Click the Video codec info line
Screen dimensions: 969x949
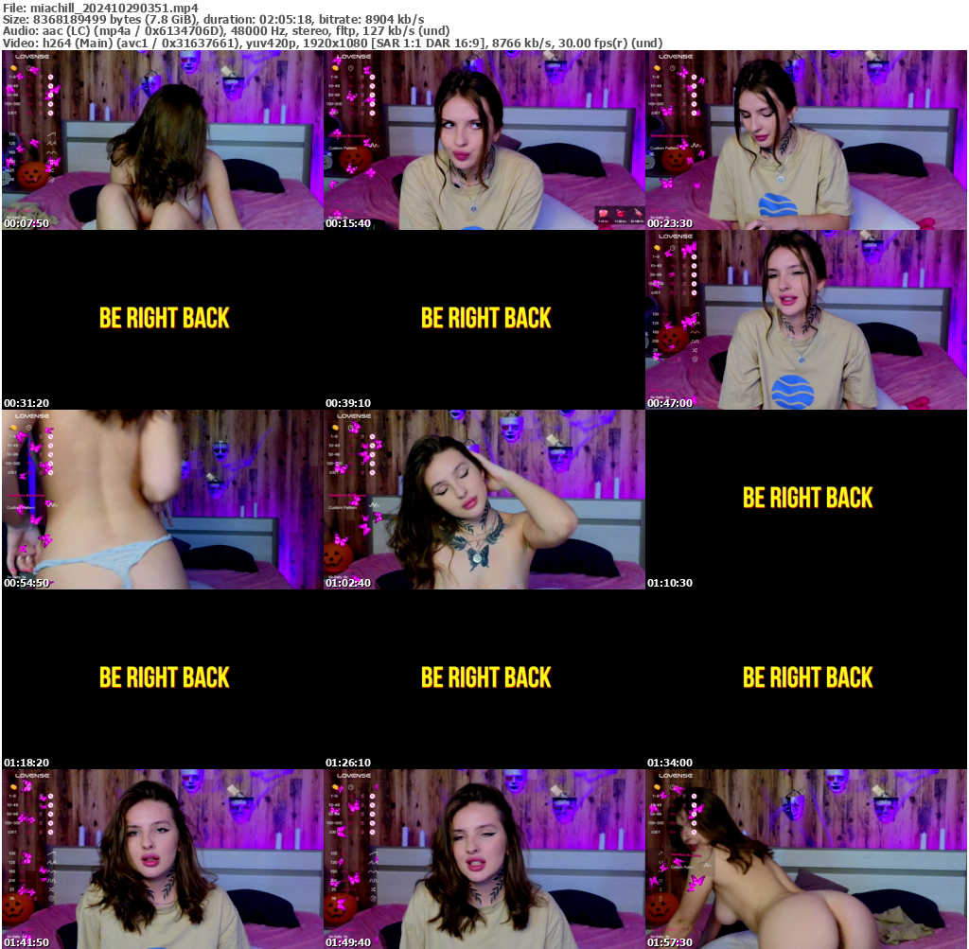click(x=331, y=43)
